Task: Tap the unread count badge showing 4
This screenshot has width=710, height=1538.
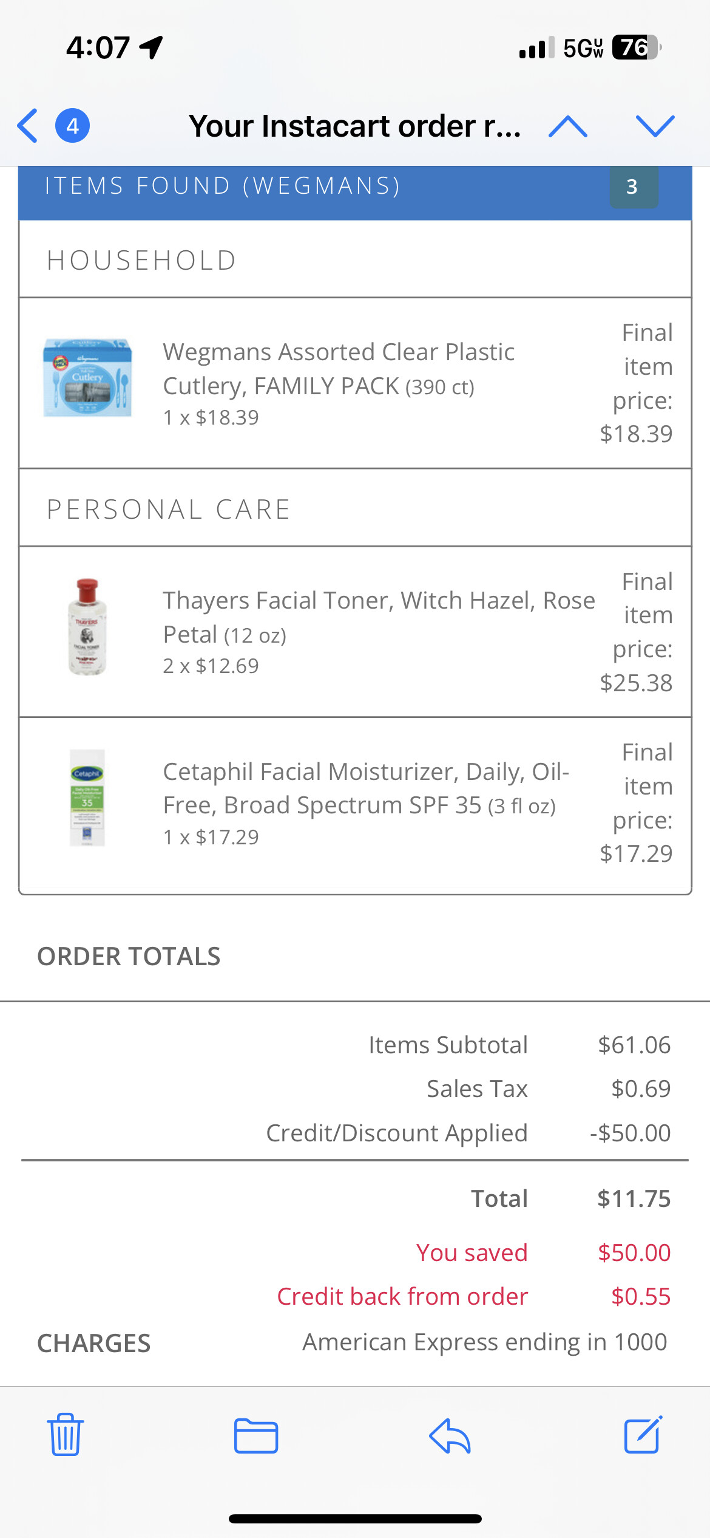Action: click(73, 126)
